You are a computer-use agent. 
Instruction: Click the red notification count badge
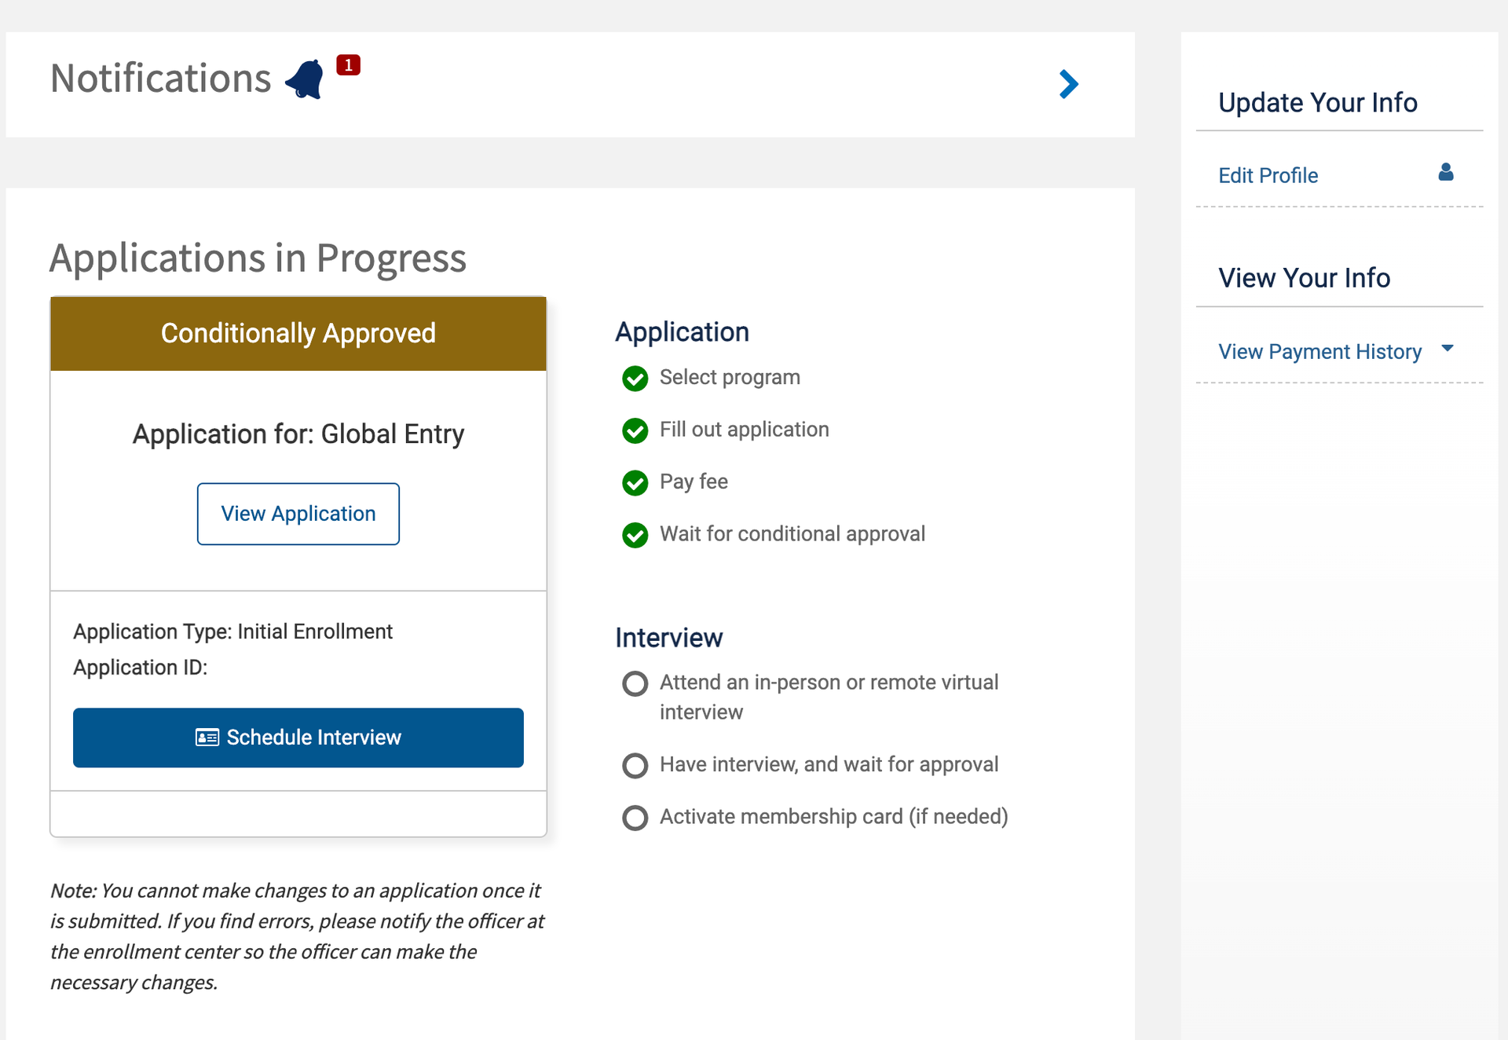coord(348,65)
